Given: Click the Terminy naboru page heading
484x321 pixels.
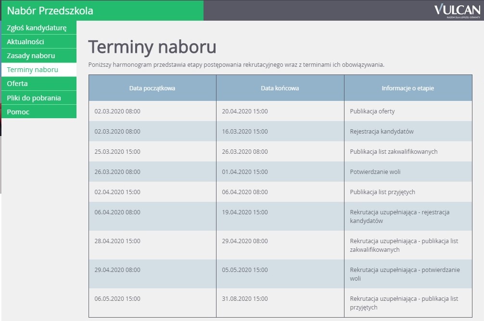Looking at the screenshot, I should coord(152,47).
